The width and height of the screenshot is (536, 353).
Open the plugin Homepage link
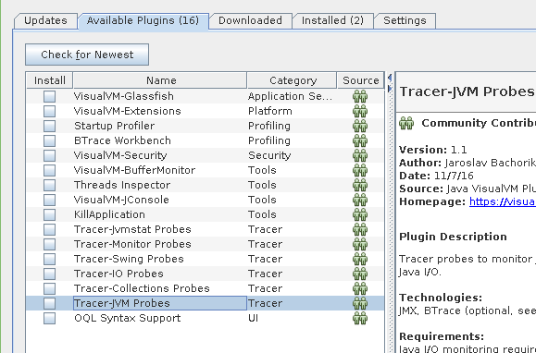(503, 201)
